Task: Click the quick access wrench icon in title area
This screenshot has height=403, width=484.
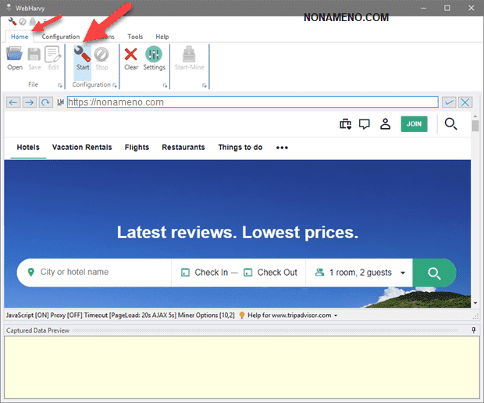Action: (x=12, y=22)
